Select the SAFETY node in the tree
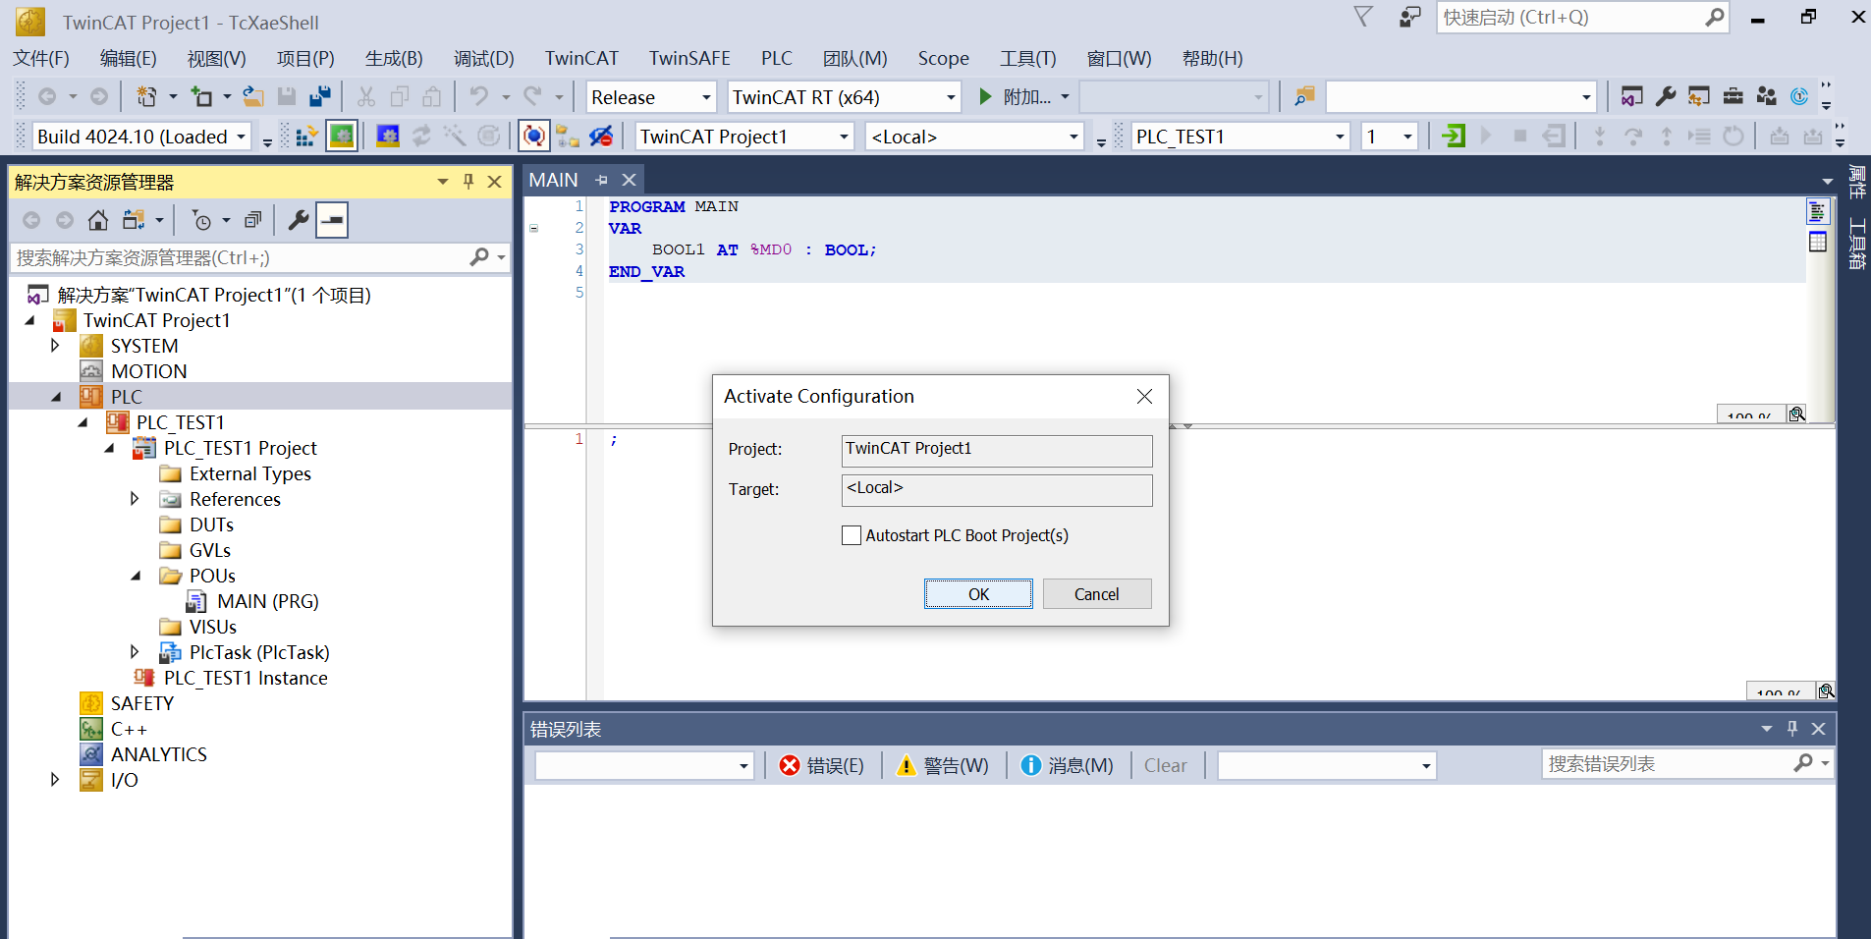 141,703
